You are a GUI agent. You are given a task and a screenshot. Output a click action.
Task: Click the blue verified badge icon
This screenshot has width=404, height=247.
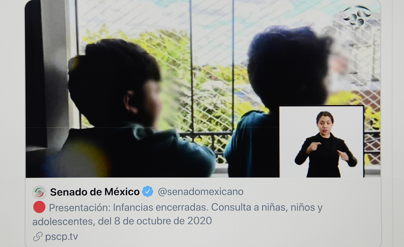pos(148,191)
